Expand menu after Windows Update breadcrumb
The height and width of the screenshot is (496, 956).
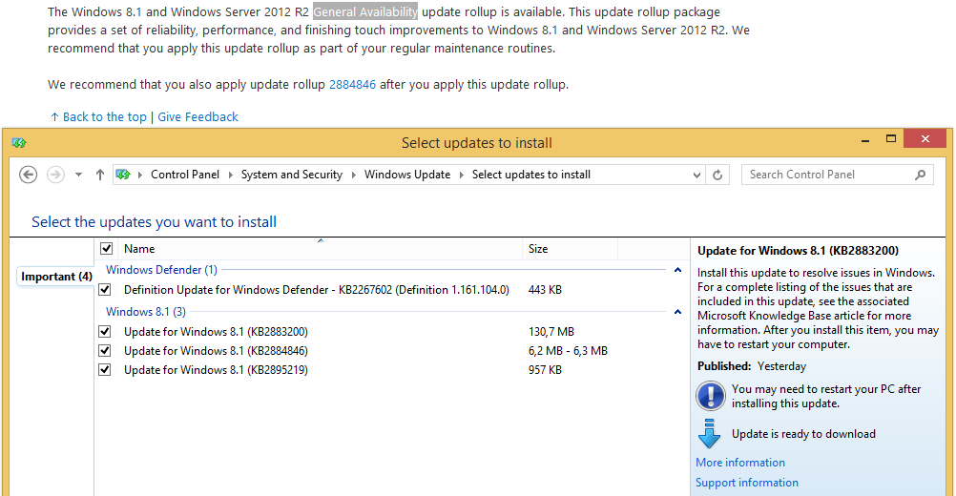point(462,175)
